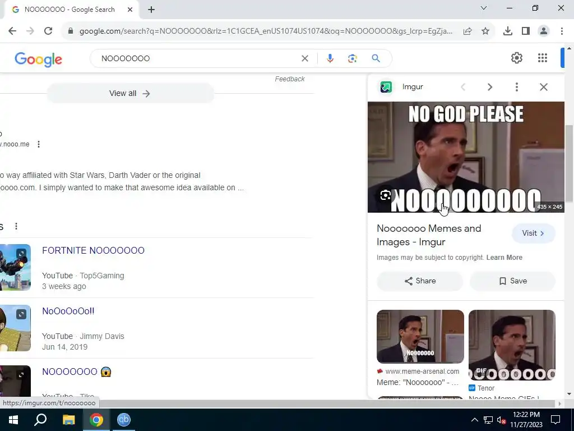
Task: Bookmark this page with star icon
Action: (485, 31)
